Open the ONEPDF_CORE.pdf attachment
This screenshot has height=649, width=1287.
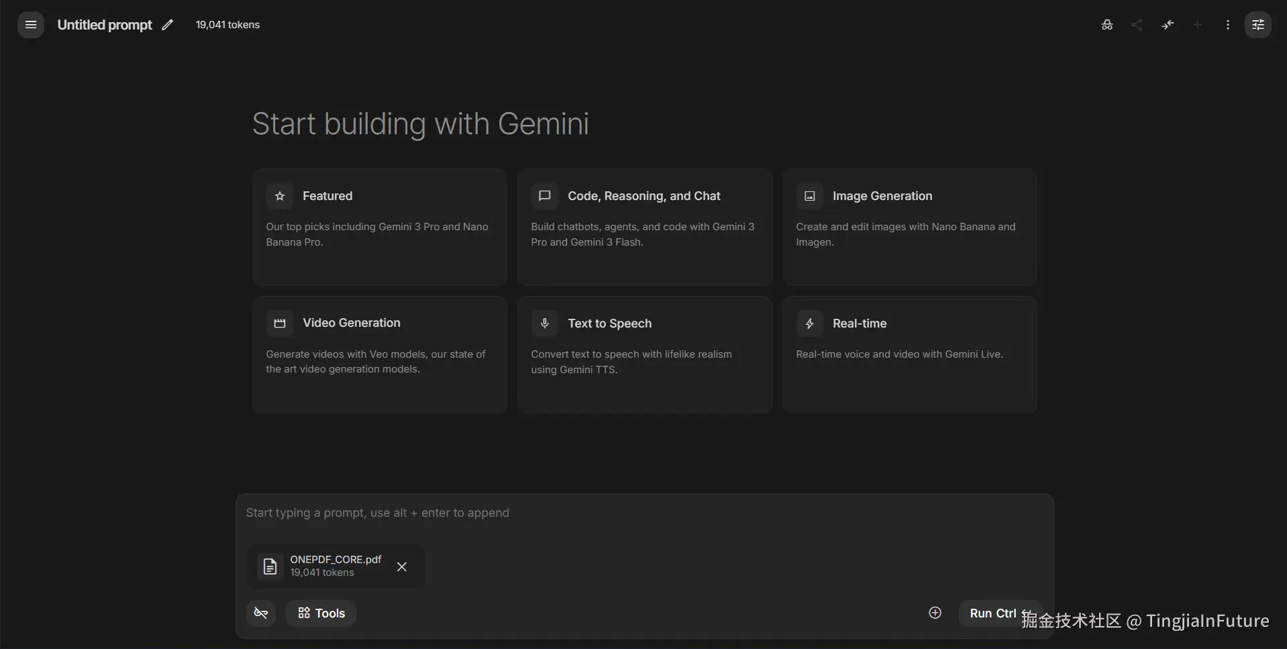tap(322, 566)
